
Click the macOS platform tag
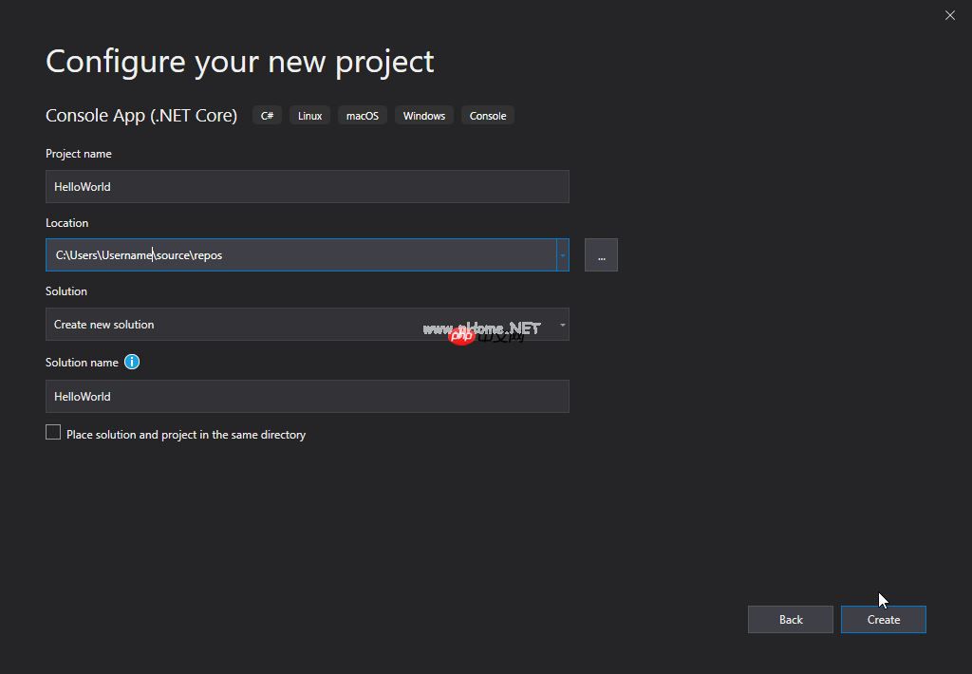[x=362, y=116]
